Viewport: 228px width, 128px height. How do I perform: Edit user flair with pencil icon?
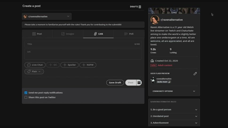point(195,74)
